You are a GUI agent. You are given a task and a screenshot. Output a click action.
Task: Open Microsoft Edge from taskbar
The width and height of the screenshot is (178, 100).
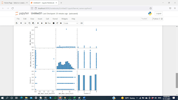[x=21, y=98]
